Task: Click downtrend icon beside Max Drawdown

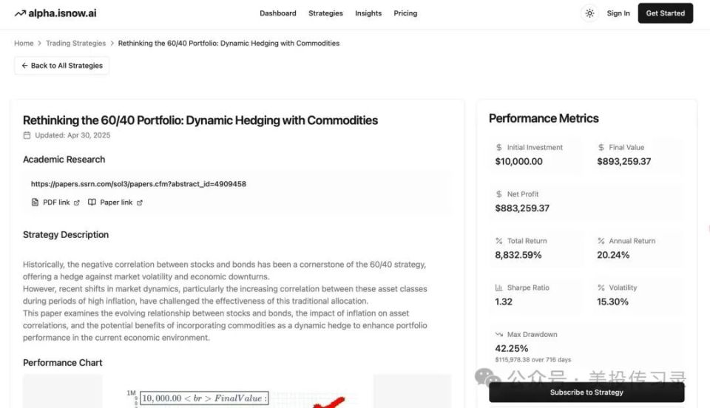Action: pyautogui.click(x=499, y=334)
